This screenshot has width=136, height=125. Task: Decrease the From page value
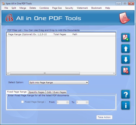pyautogui.click(x=67, y=103)
